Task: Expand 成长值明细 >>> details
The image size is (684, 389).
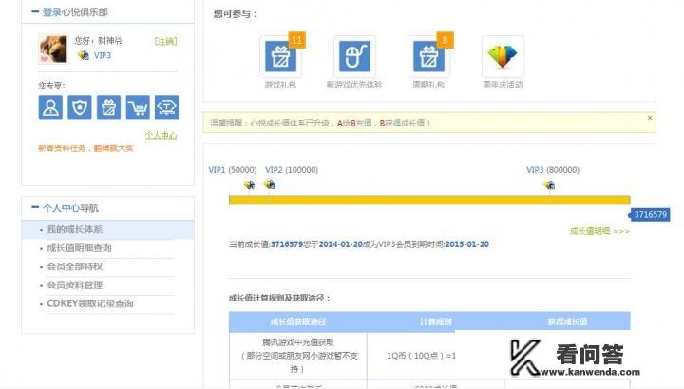Action: 598,231
